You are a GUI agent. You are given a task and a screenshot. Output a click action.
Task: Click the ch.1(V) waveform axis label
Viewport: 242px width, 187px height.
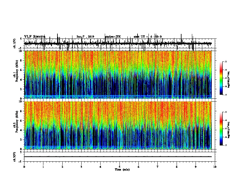click(15, 43)
